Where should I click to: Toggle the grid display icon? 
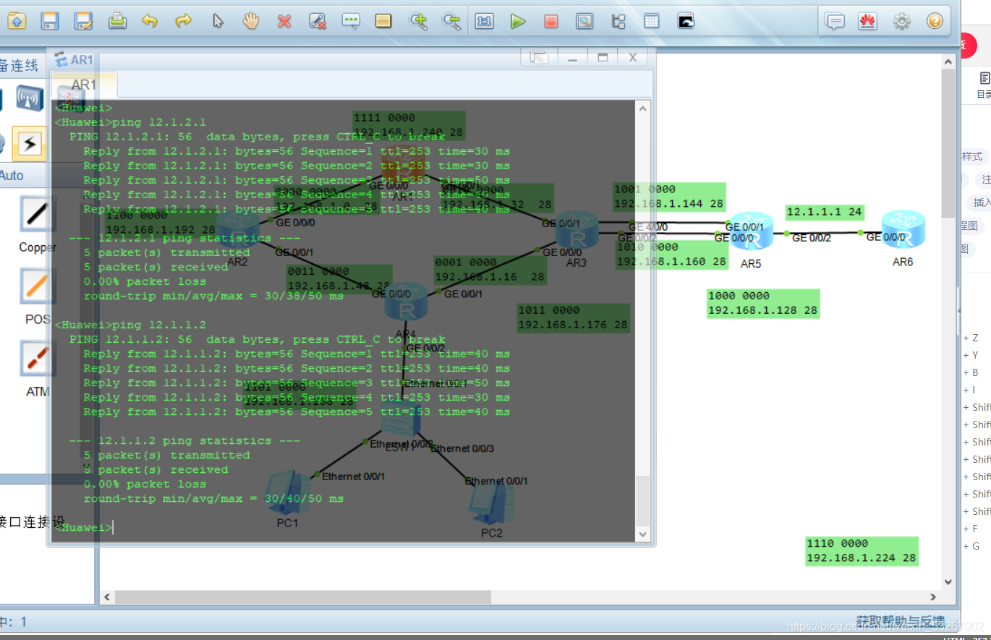point(652,21)
